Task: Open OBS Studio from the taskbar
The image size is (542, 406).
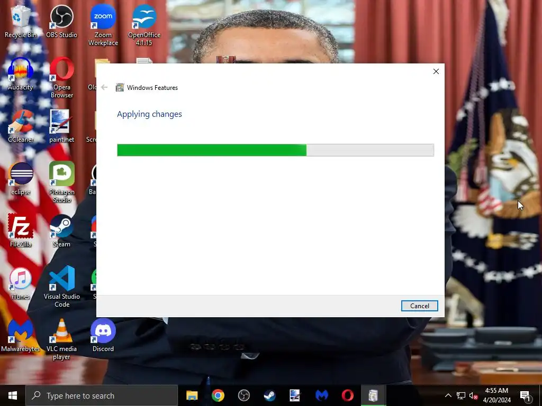Action: (x=243, y=395)
